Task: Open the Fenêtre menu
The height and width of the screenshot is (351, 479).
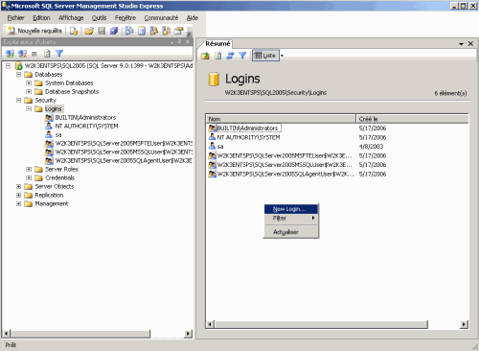Action: (x=125, y=18)
